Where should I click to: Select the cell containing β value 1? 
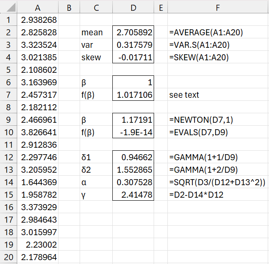pos(133,82)
